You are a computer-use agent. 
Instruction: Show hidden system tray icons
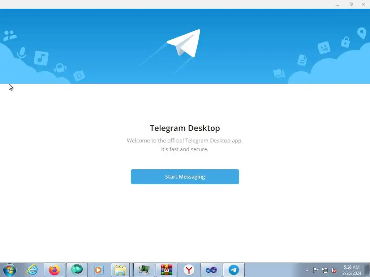307,270
